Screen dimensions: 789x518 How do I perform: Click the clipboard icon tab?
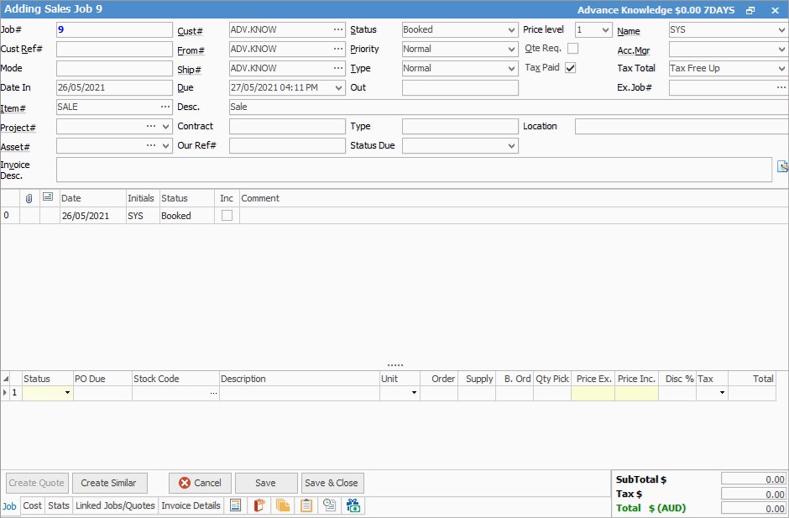306,505
